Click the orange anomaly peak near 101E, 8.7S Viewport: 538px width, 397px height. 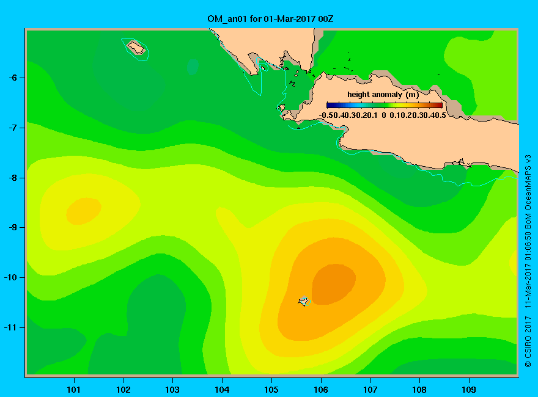(x=83, y=211)
